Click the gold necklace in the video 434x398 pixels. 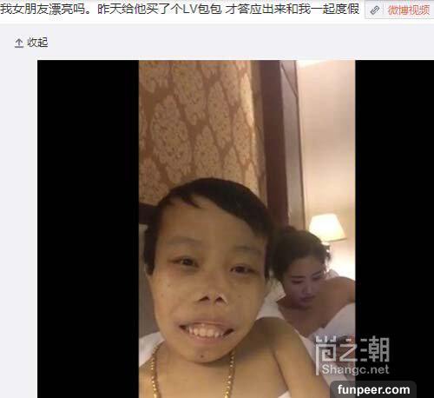coord(193,372)
